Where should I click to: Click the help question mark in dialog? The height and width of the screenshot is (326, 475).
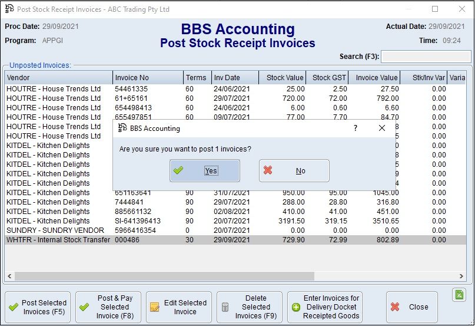355,128
